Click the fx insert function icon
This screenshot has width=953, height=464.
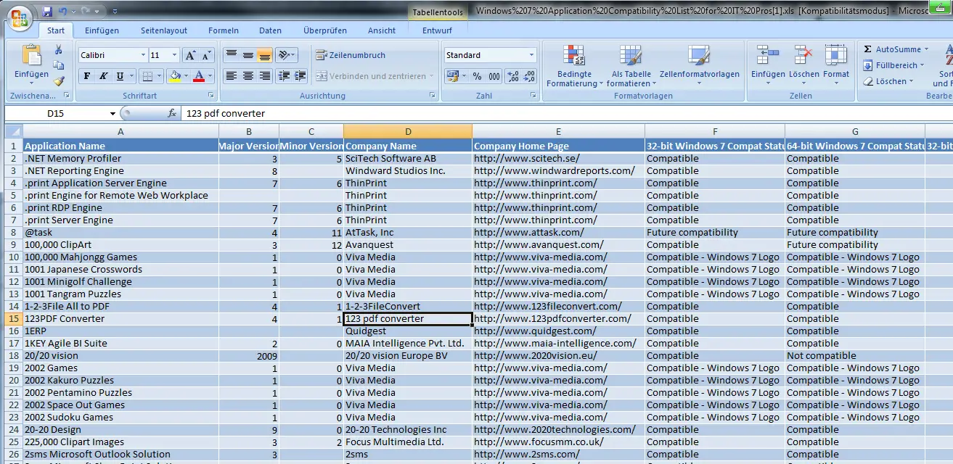172,114
